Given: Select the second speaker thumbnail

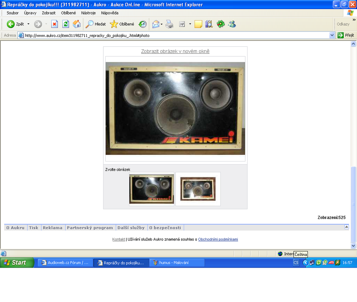Looking at the screenshot, I should 198,189.
